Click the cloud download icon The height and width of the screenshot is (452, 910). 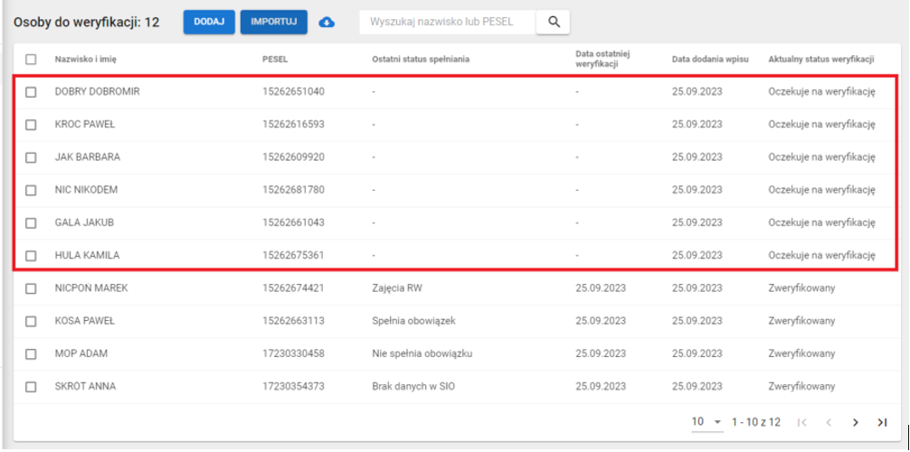click(x=327, y=22)
